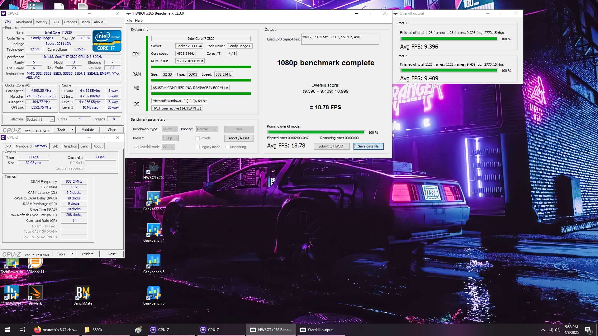Image resolution: width=598 pixels, height=336 pixels.
Task: Toggle the Overkill mode checkbox
Action: coord(136,147)
